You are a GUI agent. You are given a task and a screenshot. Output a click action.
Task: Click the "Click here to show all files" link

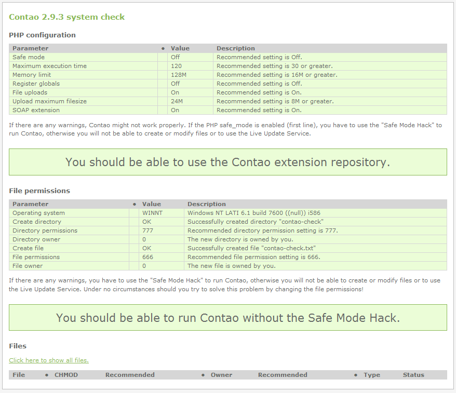coord(49,360)
